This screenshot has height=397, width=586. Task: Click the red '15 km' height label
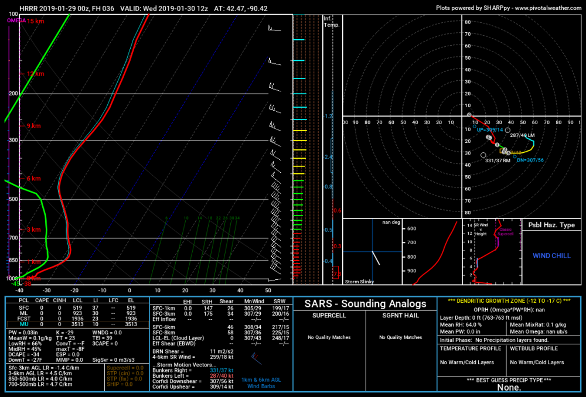(36, 21)
